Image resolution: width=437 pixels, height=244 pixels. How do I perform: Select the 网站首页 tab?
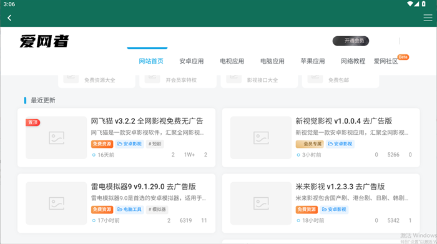(x=151, y=61)
